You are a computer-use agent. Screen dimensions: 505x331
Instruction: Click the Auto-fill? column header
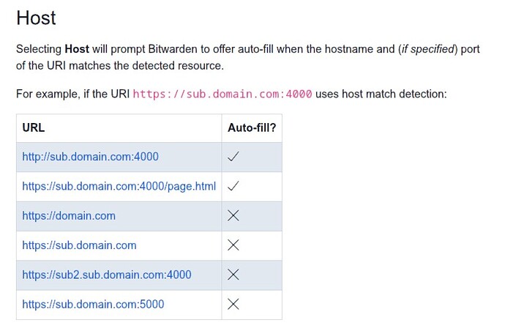[252, 127]
